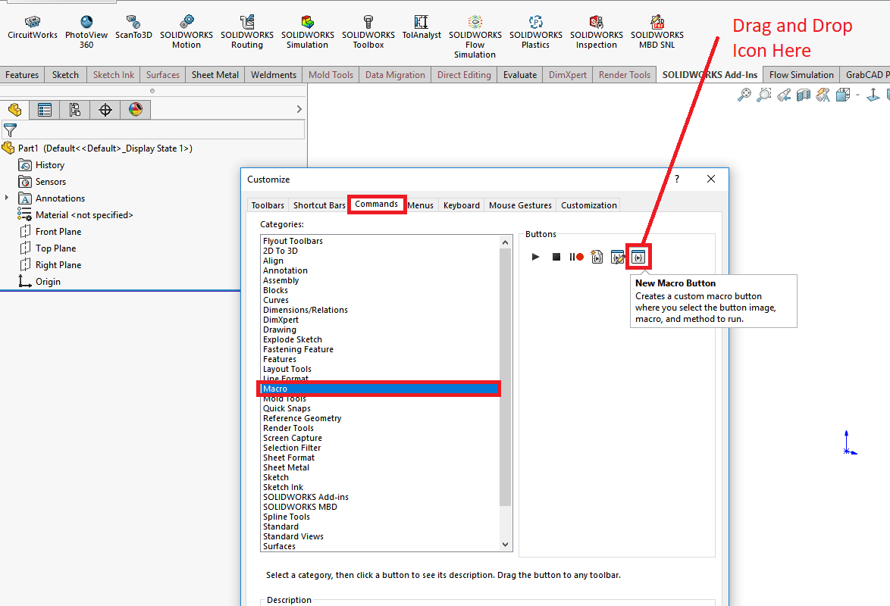Enable SOLIDWORKS Inspection add-in
The image size is (890, 606).
[x=596, y=33]
